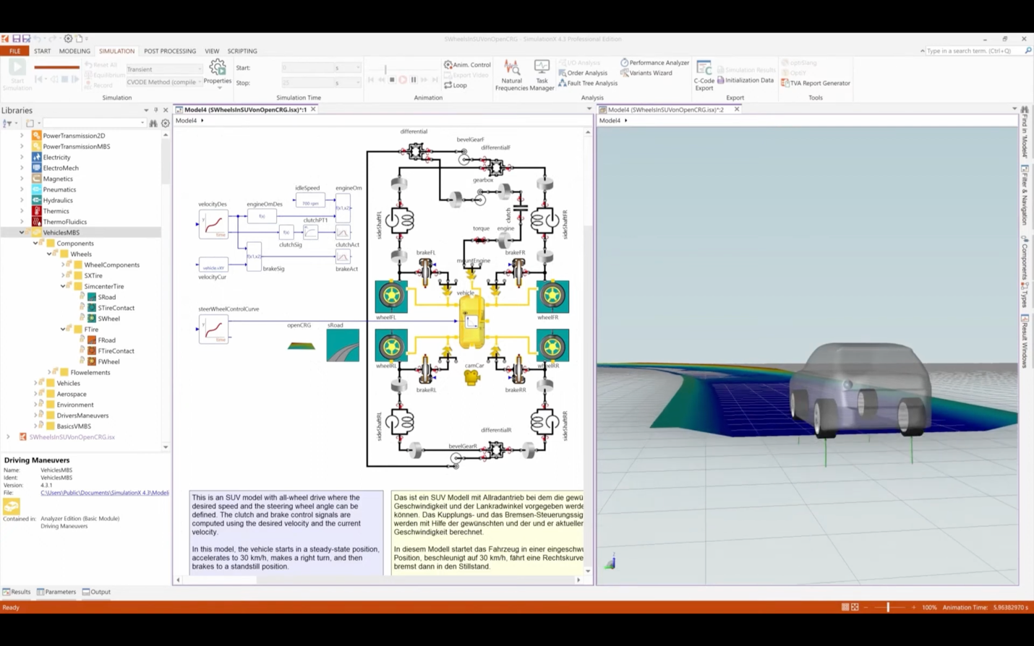
Task: Open the TVA Report Generator
Action: pyautogui.click(x=815, y=83)
